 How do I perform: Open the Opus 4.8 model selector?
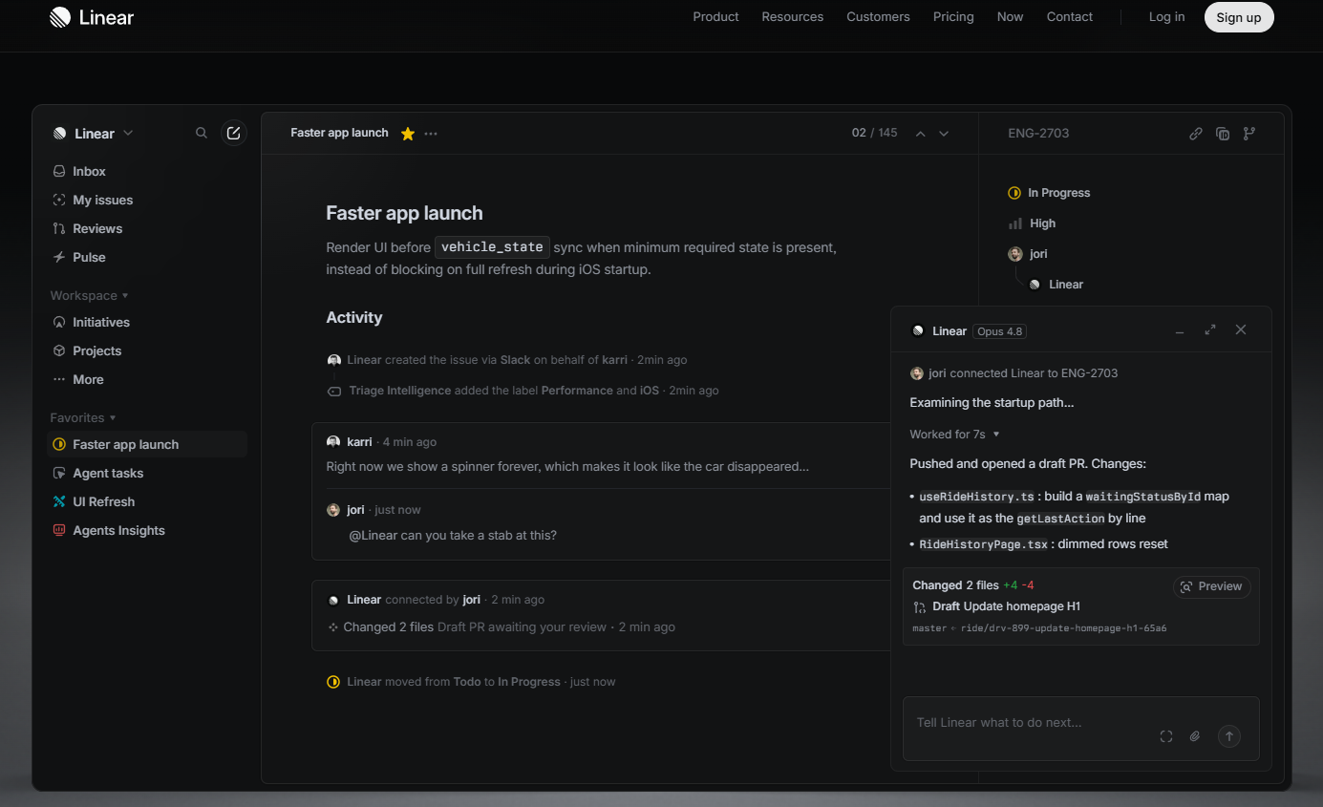coord(1000,331)
